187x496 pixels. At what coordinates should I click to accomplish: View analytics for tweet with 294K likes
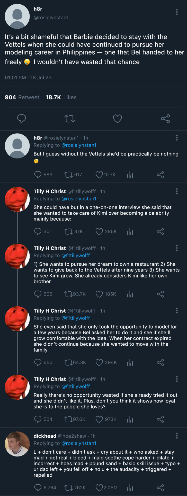pos(130,363)
